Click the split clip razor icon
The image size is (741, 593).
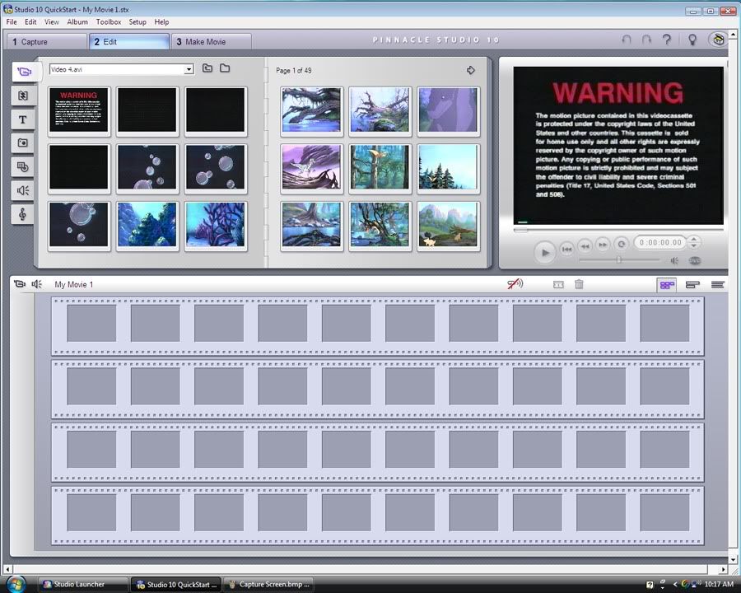[558, 284]
